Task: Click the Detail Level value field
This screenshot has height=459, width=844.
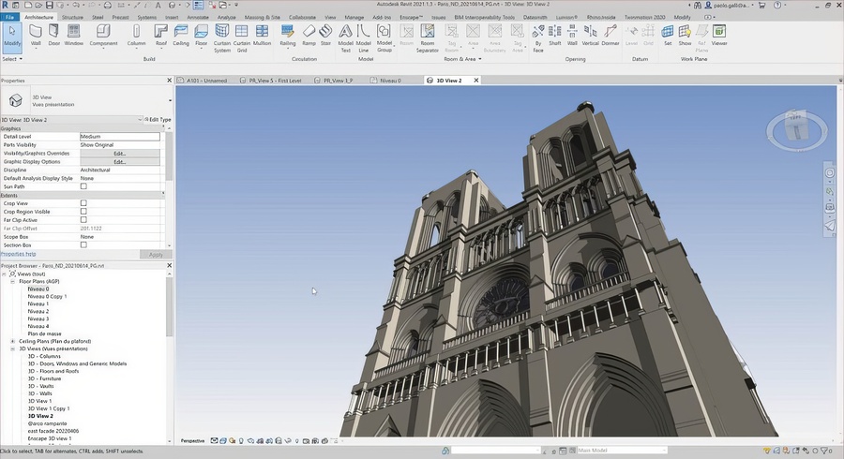Action: tap(120, 137)
